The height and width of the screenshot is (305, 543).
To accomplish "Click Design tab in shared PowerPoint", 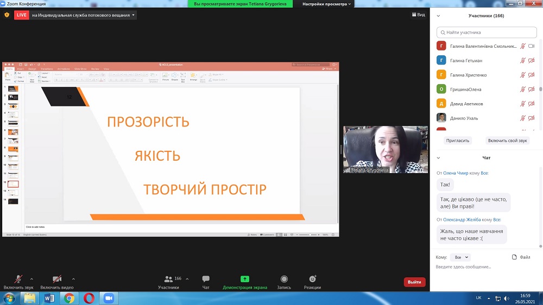I will [32, 69].
